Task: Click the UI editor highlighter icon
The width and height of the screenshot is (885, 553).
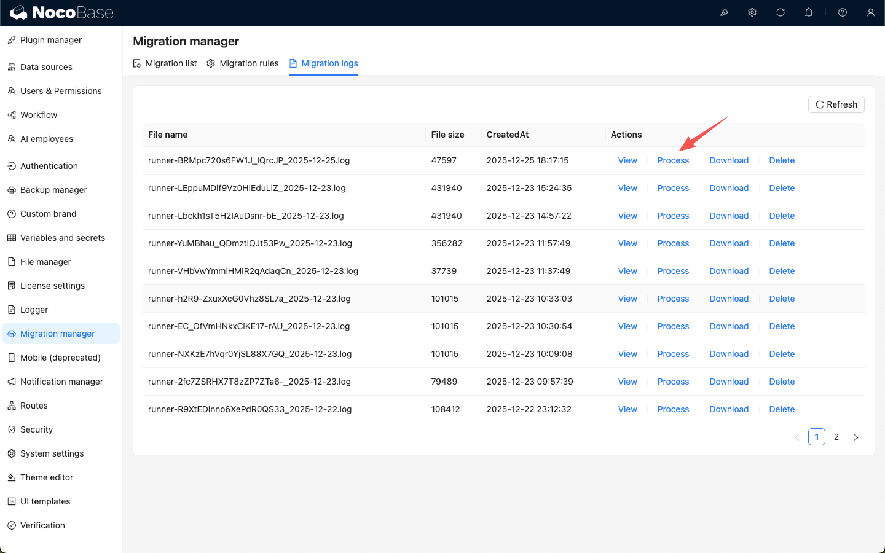Action: point(724,12)
